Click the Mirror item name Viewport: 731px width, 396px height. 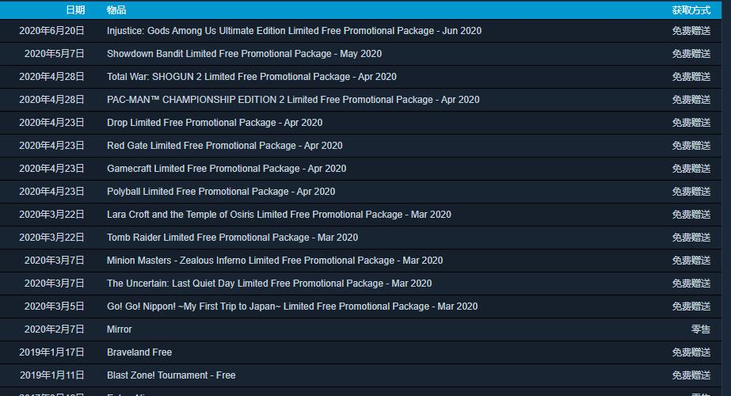pyautogui.click(x=120, y=329)
